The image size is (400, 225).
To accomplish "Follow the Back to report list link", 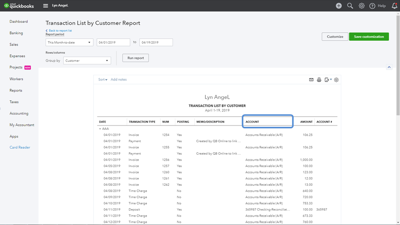I will [60, 30].
